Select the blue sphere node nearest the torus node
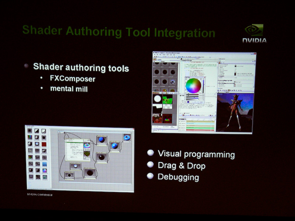 (x=115, y=146)
